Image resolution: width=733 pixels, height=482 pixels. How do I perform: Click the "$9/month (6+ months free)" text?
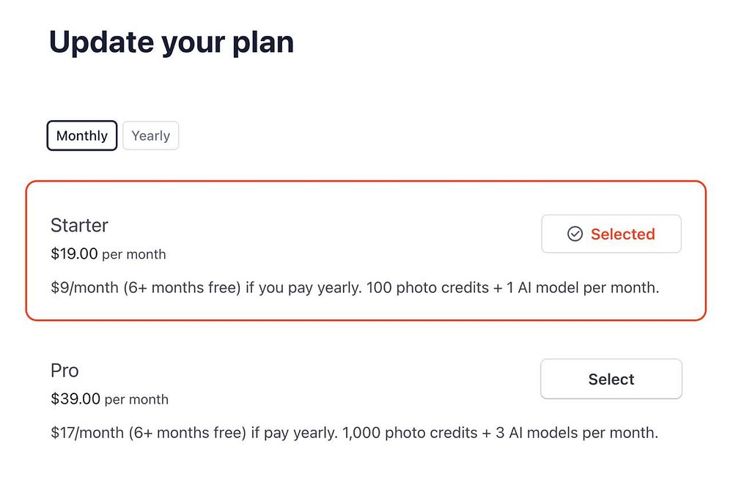point(146,288)
